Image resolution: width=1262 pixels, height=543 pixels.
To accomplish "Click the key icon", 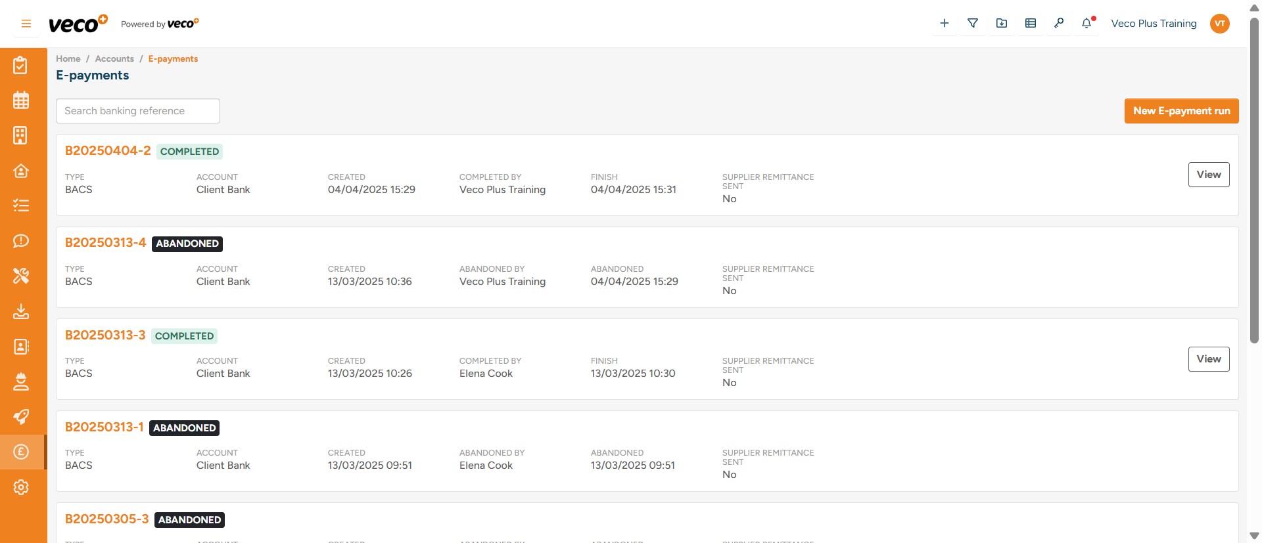I will click(1059, 24).
